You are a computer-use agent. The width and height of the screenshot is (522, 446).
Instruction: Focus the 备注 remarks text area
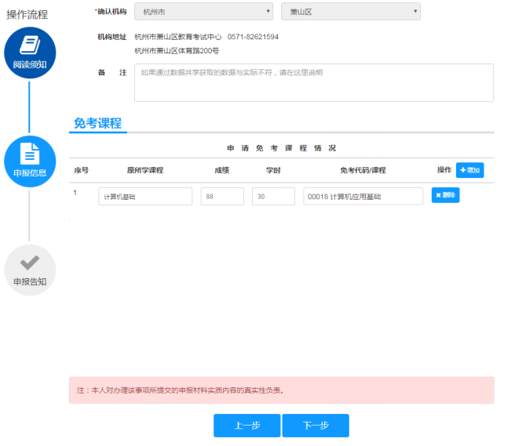pos(314,82)
